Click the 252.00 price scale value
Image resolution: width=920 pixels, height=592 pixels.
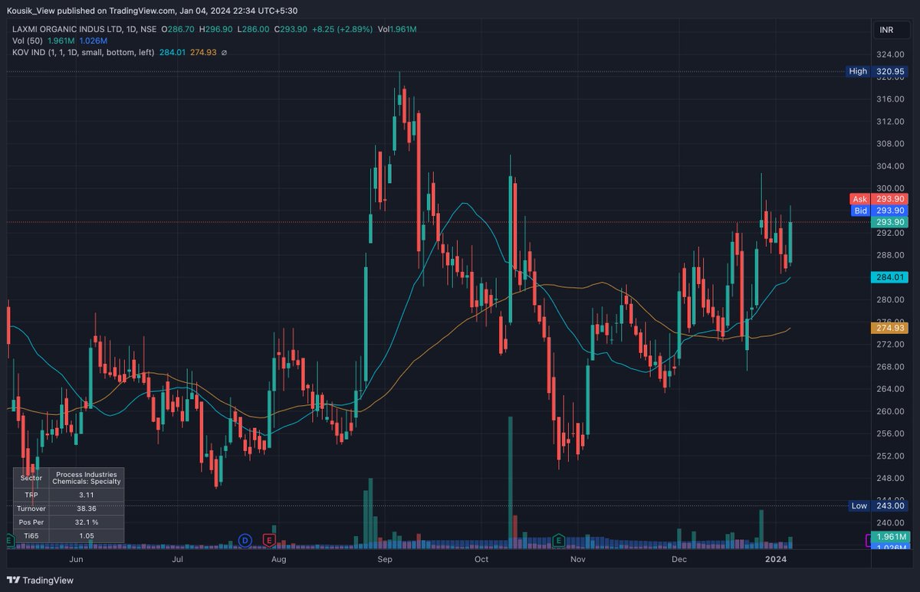(889, 456)
